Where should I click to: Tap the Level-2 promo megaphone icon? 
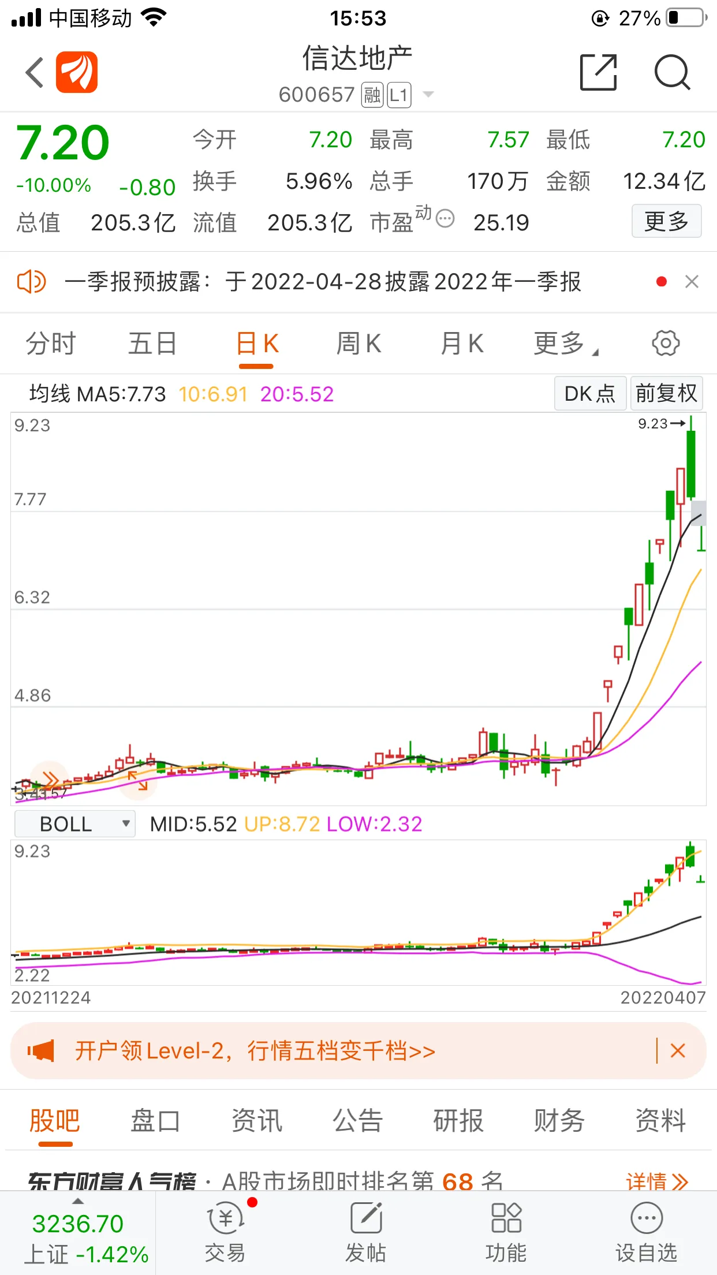click(42, 1050)
